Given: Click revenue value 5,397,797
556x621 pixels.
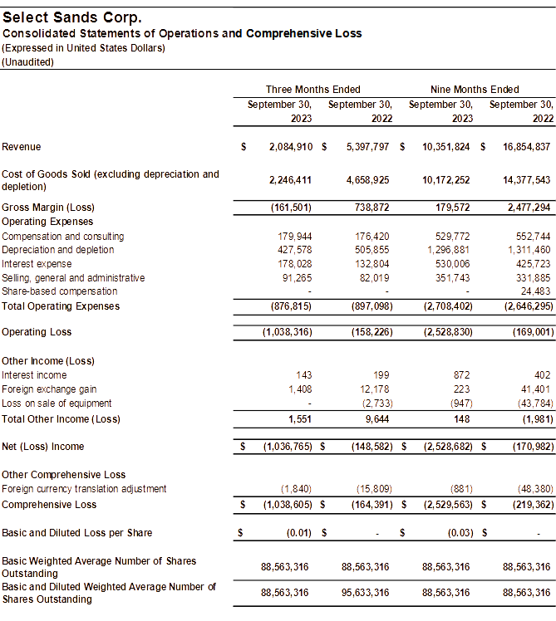Looking at the screenshot, I should [367, 147].
